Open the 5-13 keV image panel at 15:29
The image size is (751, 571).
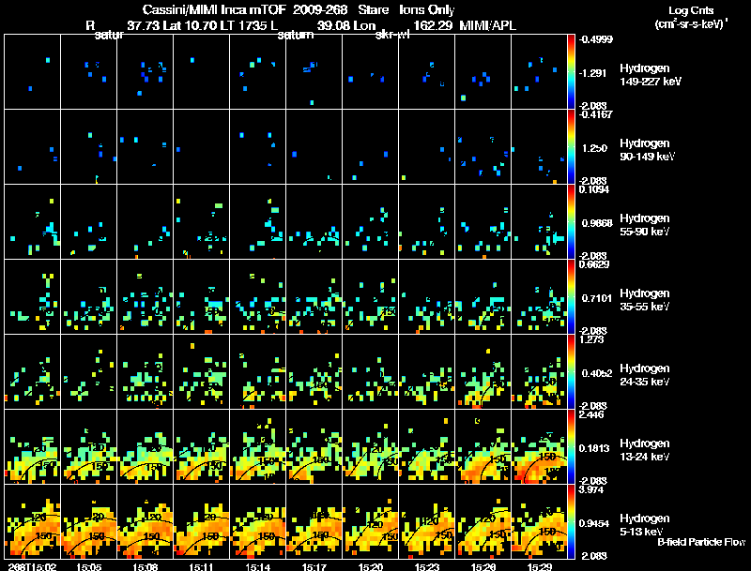click(x=539, y=521)
